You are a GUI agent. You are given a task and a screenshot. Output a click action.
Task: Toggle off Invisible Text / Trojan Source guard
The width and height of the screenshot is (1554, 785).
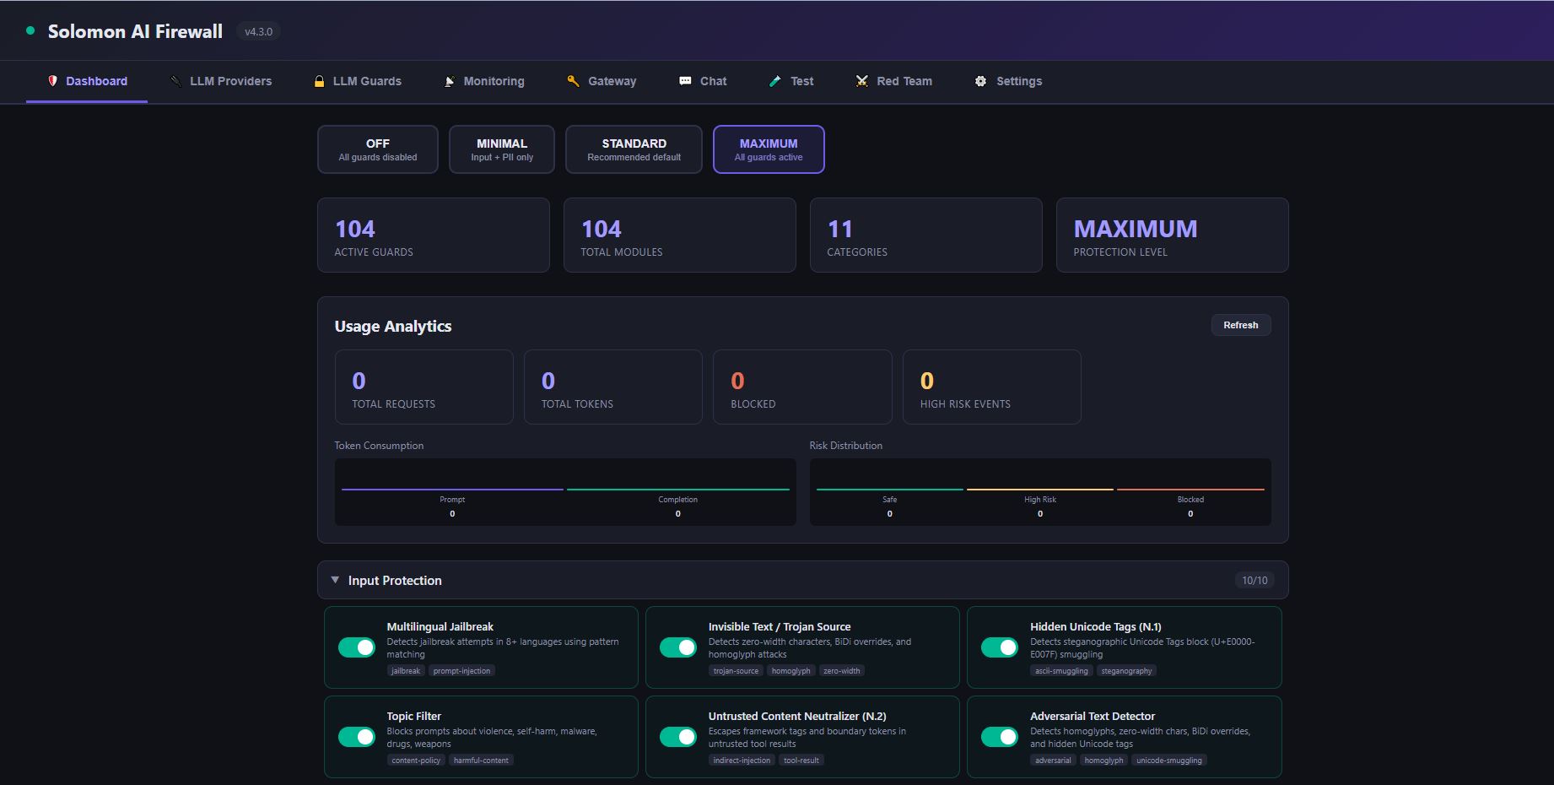pyautogui.click(x=678, y=647)
